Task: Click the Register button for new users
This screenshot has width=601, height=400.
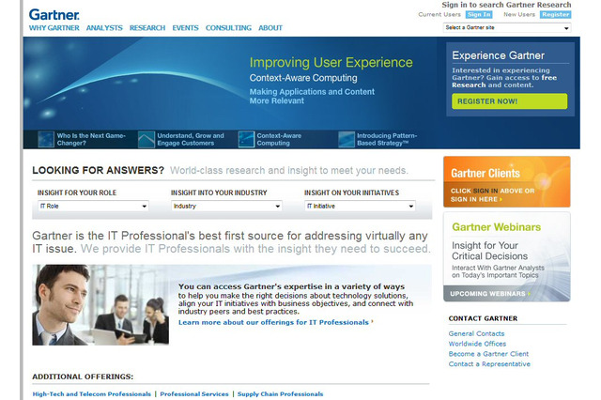Action: click(555, 15)
